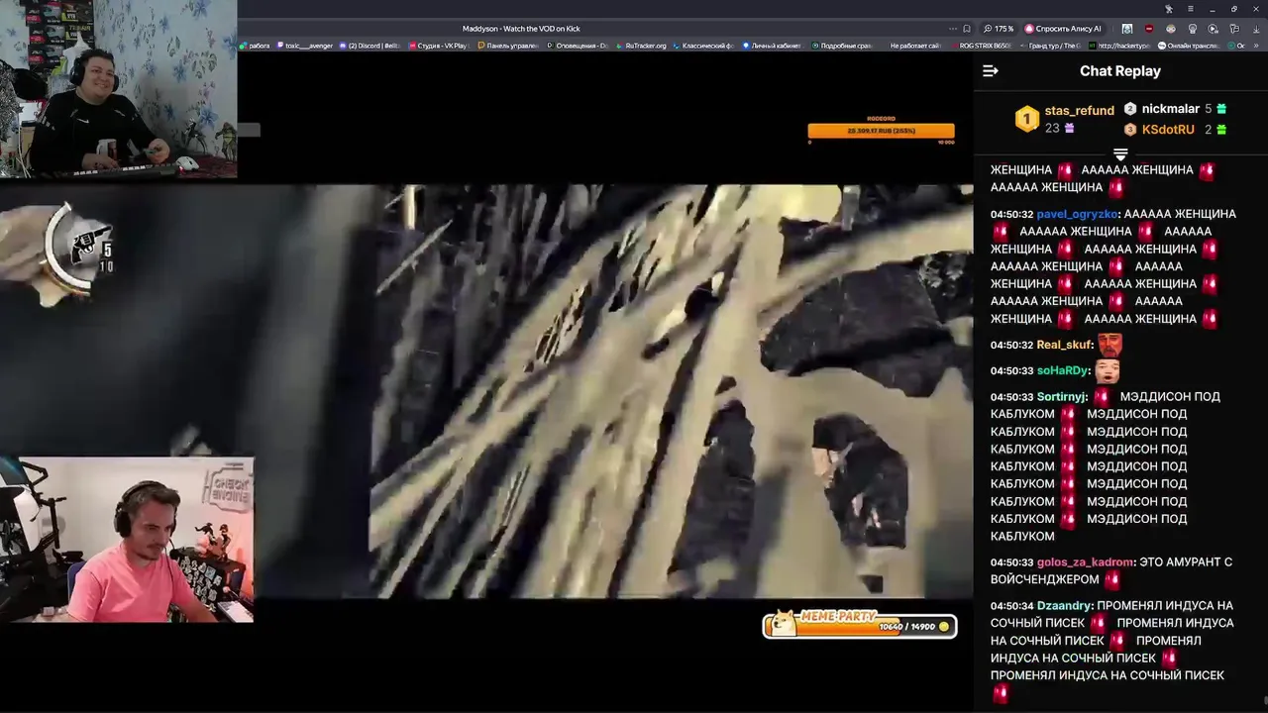
Task: Click the video play extension icon
Action: (1213, 29)
